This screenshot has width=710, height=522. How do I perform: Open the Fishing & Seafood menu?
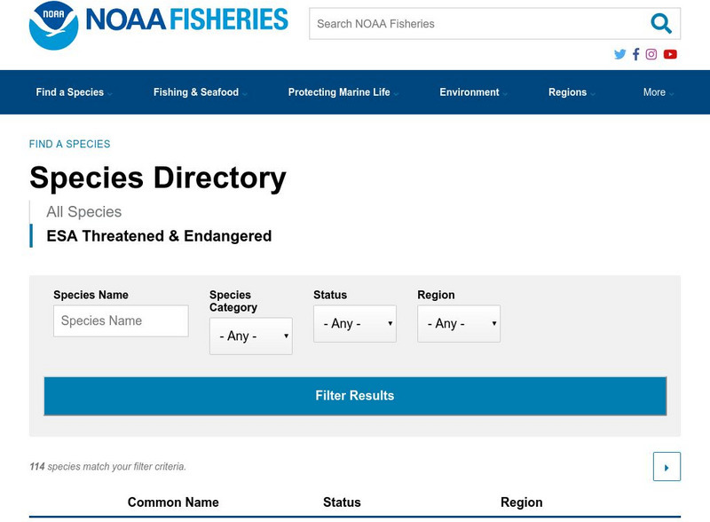coord(199,92)
